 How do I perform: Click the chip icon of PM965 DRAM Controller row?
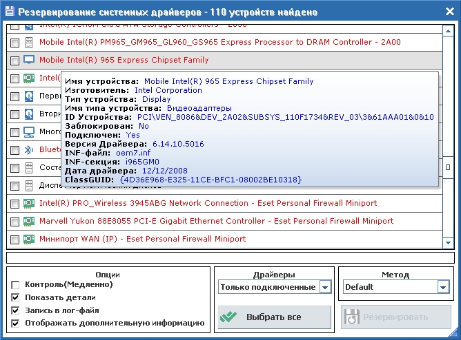click(29, 42)
